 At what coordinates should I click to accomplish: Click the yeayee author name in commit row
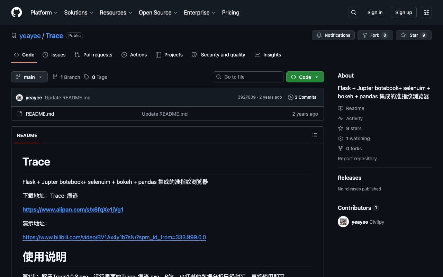pos(34,98)
